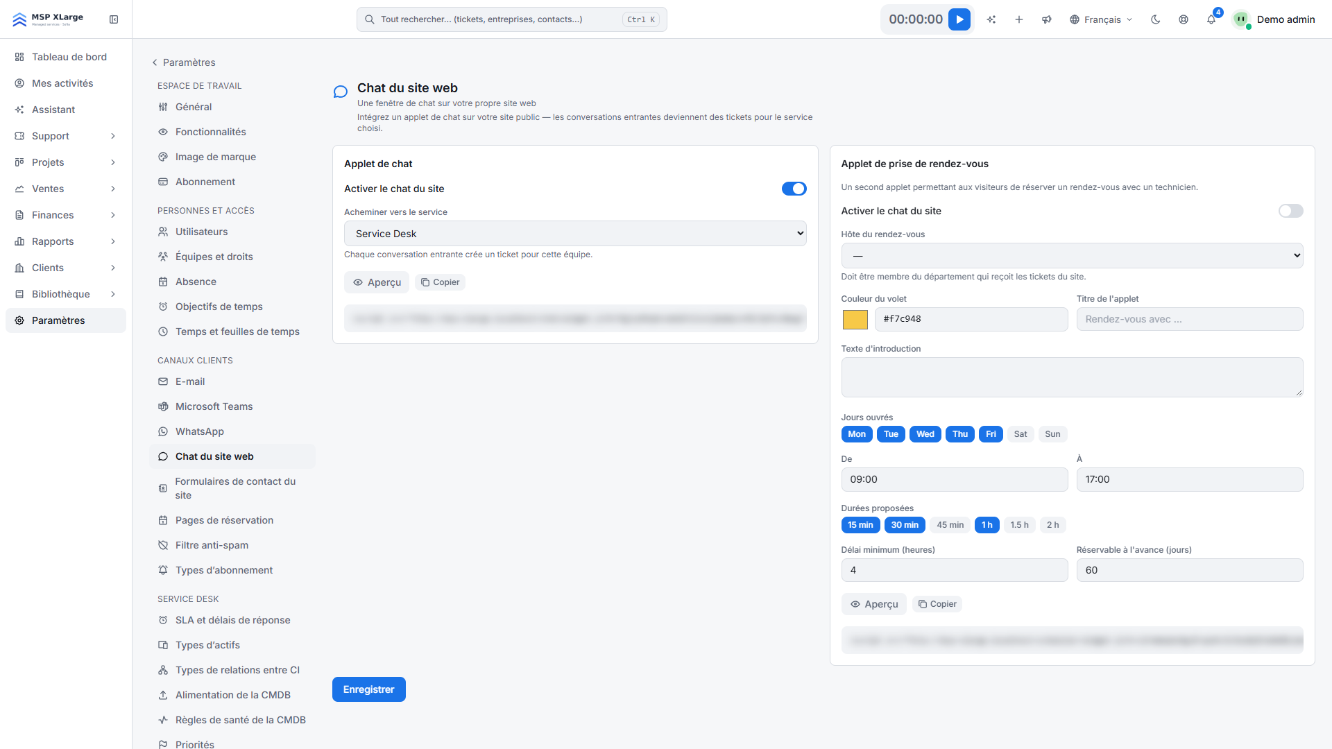
Task: Disable the chat applet toggle
Action: coord(794,189)
